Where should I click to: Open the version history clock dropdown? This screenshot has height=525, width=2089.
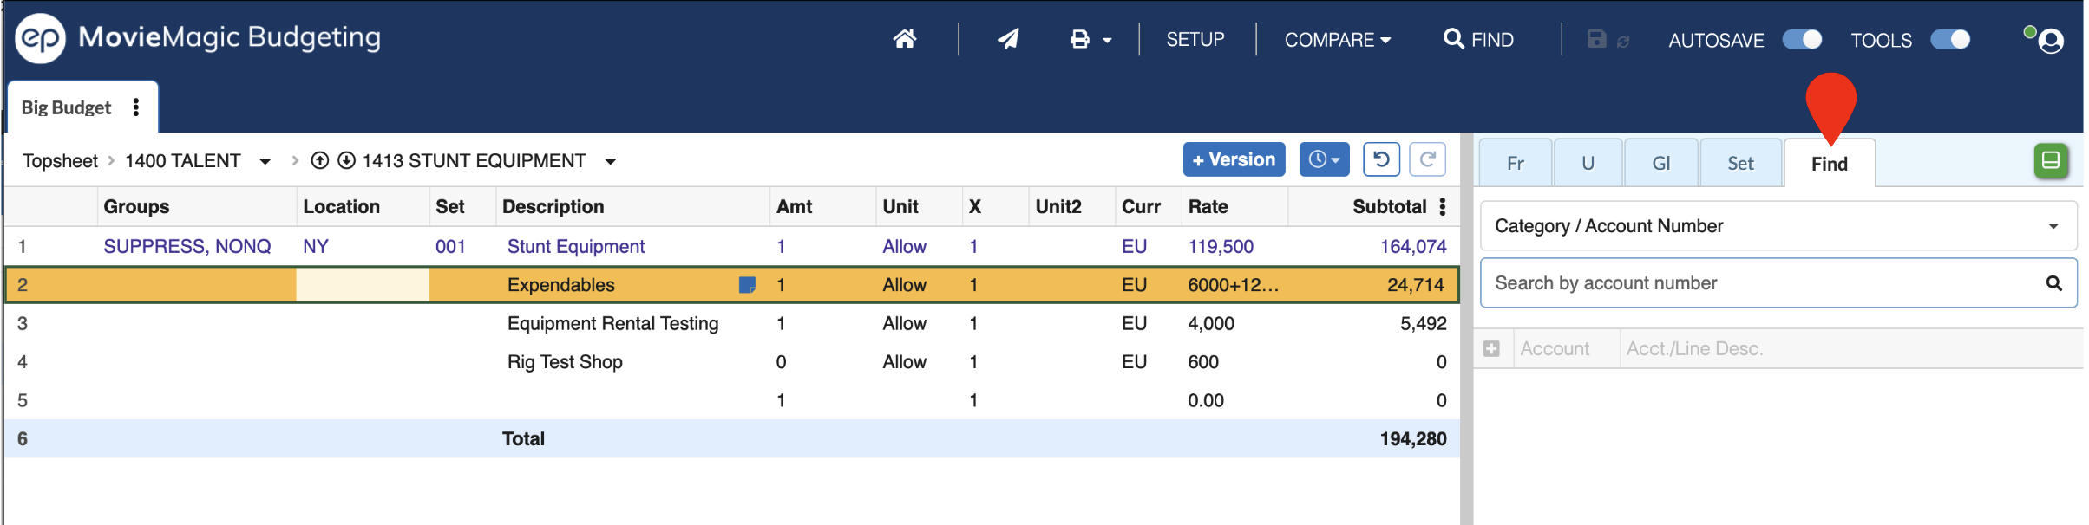[1324, 159]
